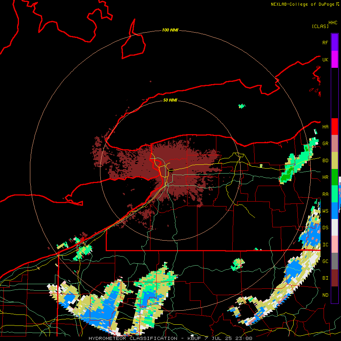
Task: Click the WS legend label
Action: click(325, 211)
